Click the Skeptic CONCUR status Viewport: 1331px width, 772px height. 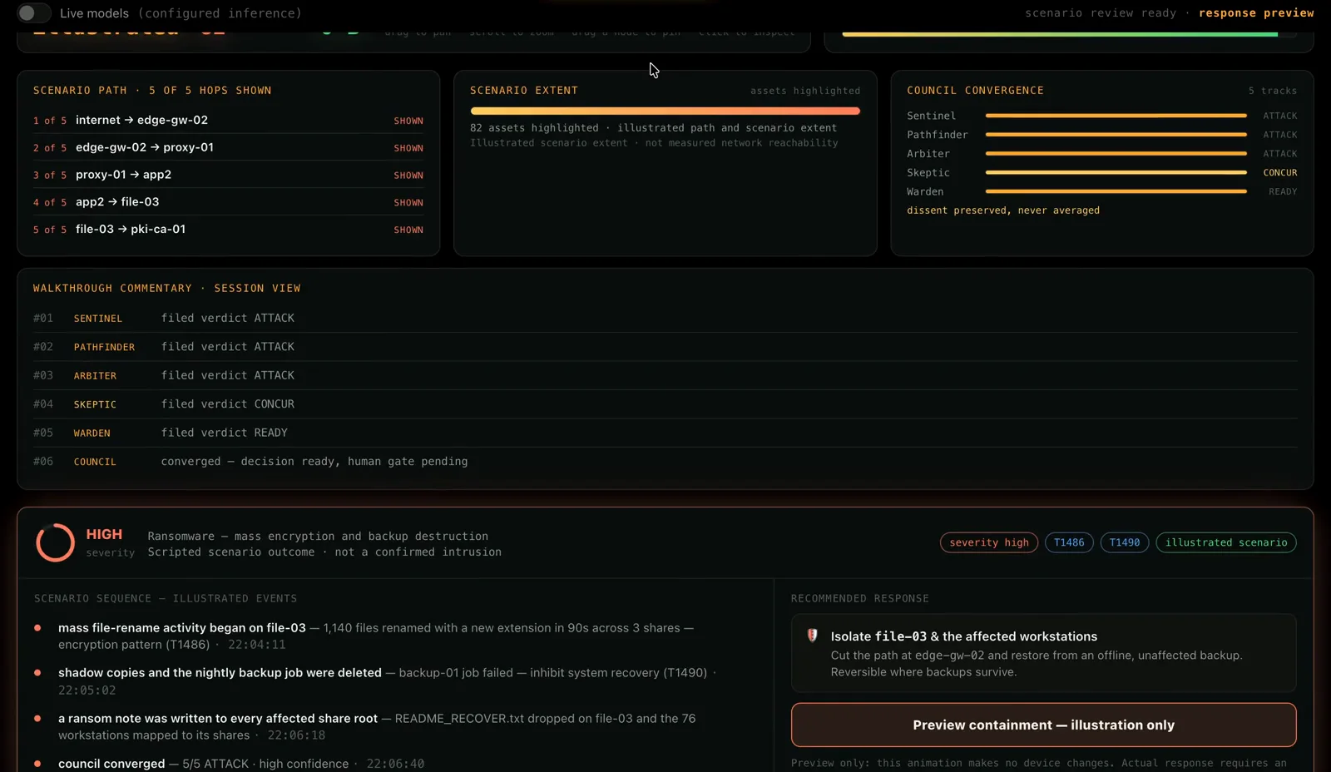click(x=1279, y=173)
